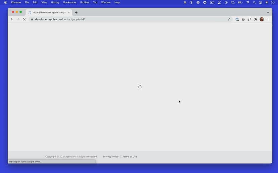Viewport: 278px width, 173px height.
Task: View site info via the lock icon
Action: coord(32,19)
